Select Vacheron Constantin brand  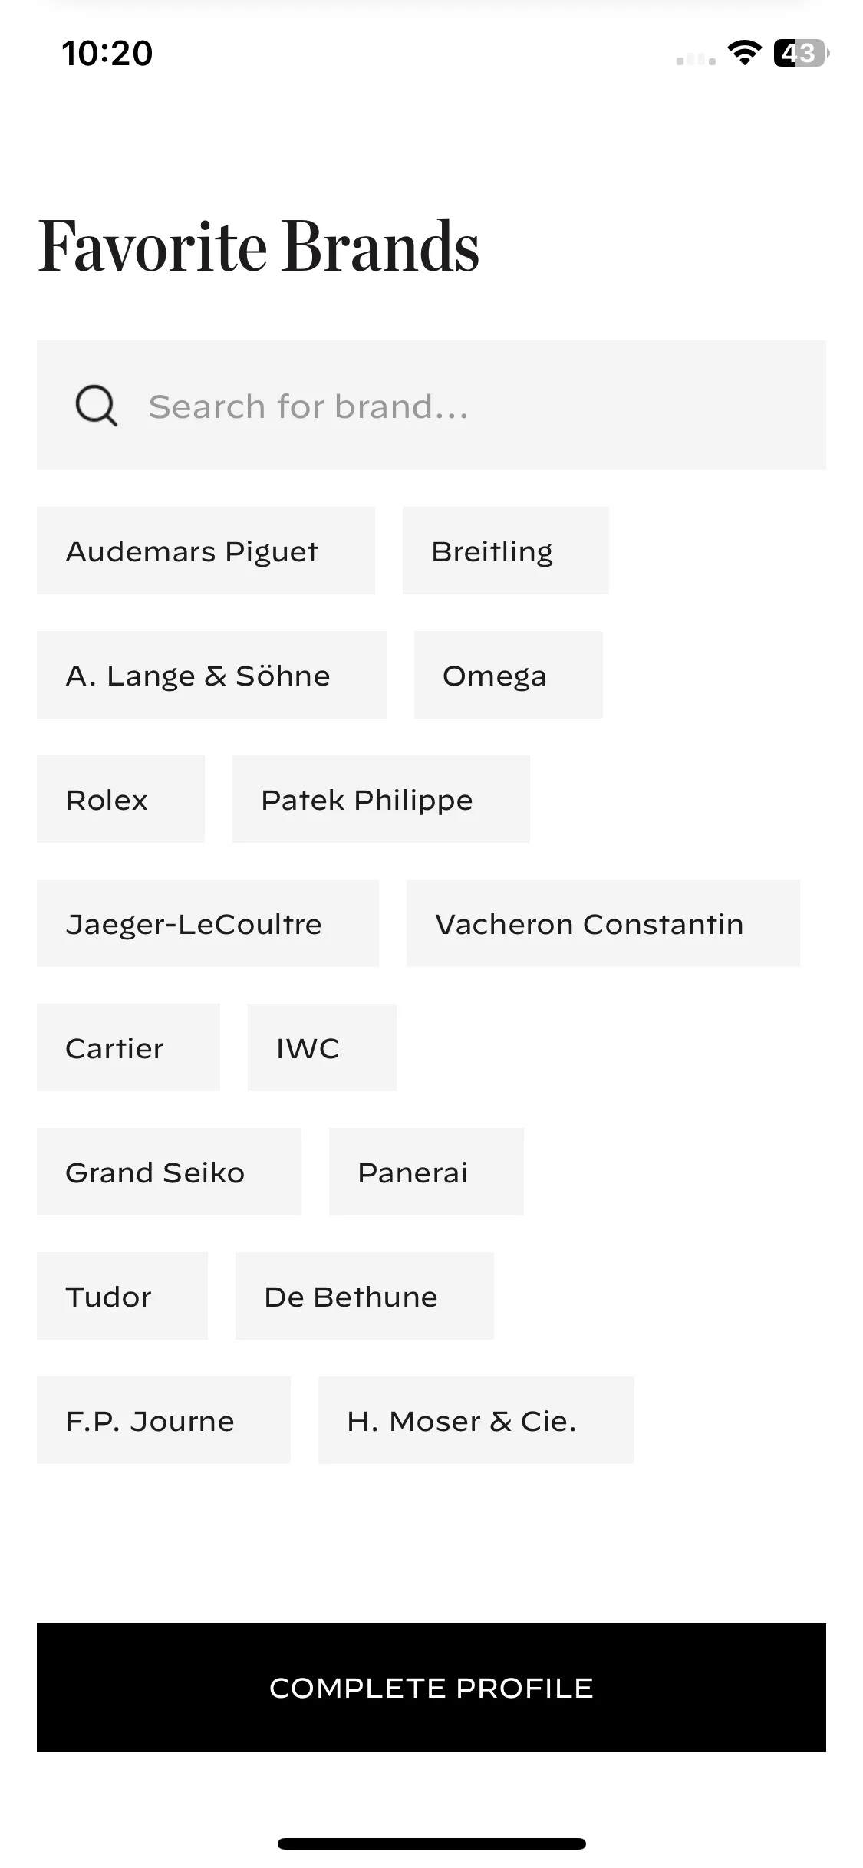pyautogui.click(x=603, y=923)
